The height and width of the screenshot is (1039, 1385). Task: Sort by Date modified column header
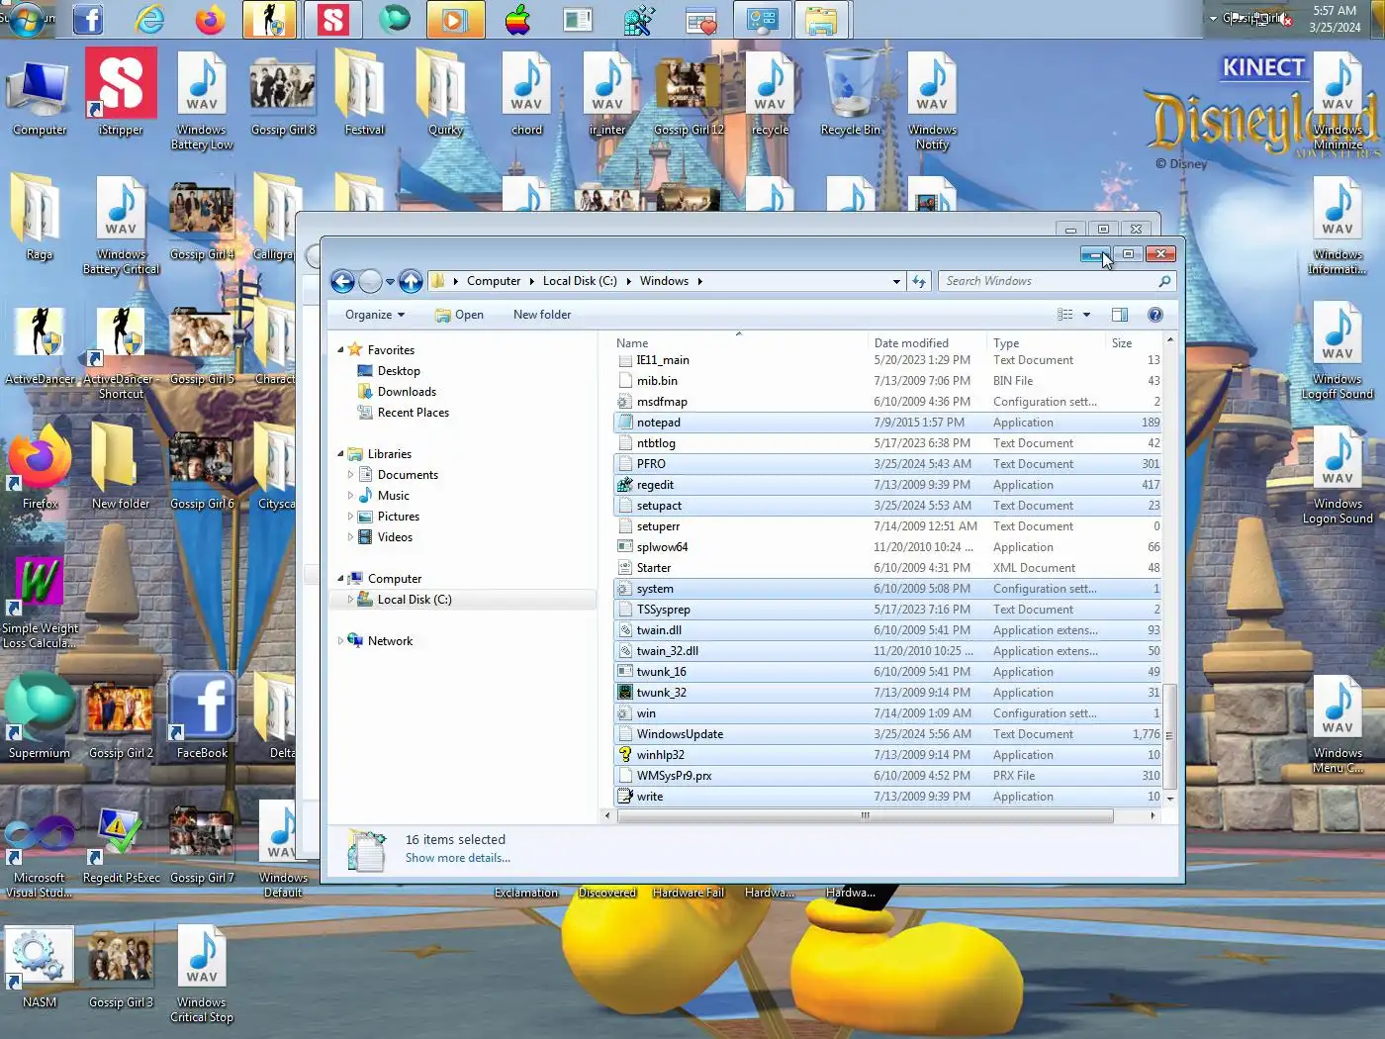point(927,342)
